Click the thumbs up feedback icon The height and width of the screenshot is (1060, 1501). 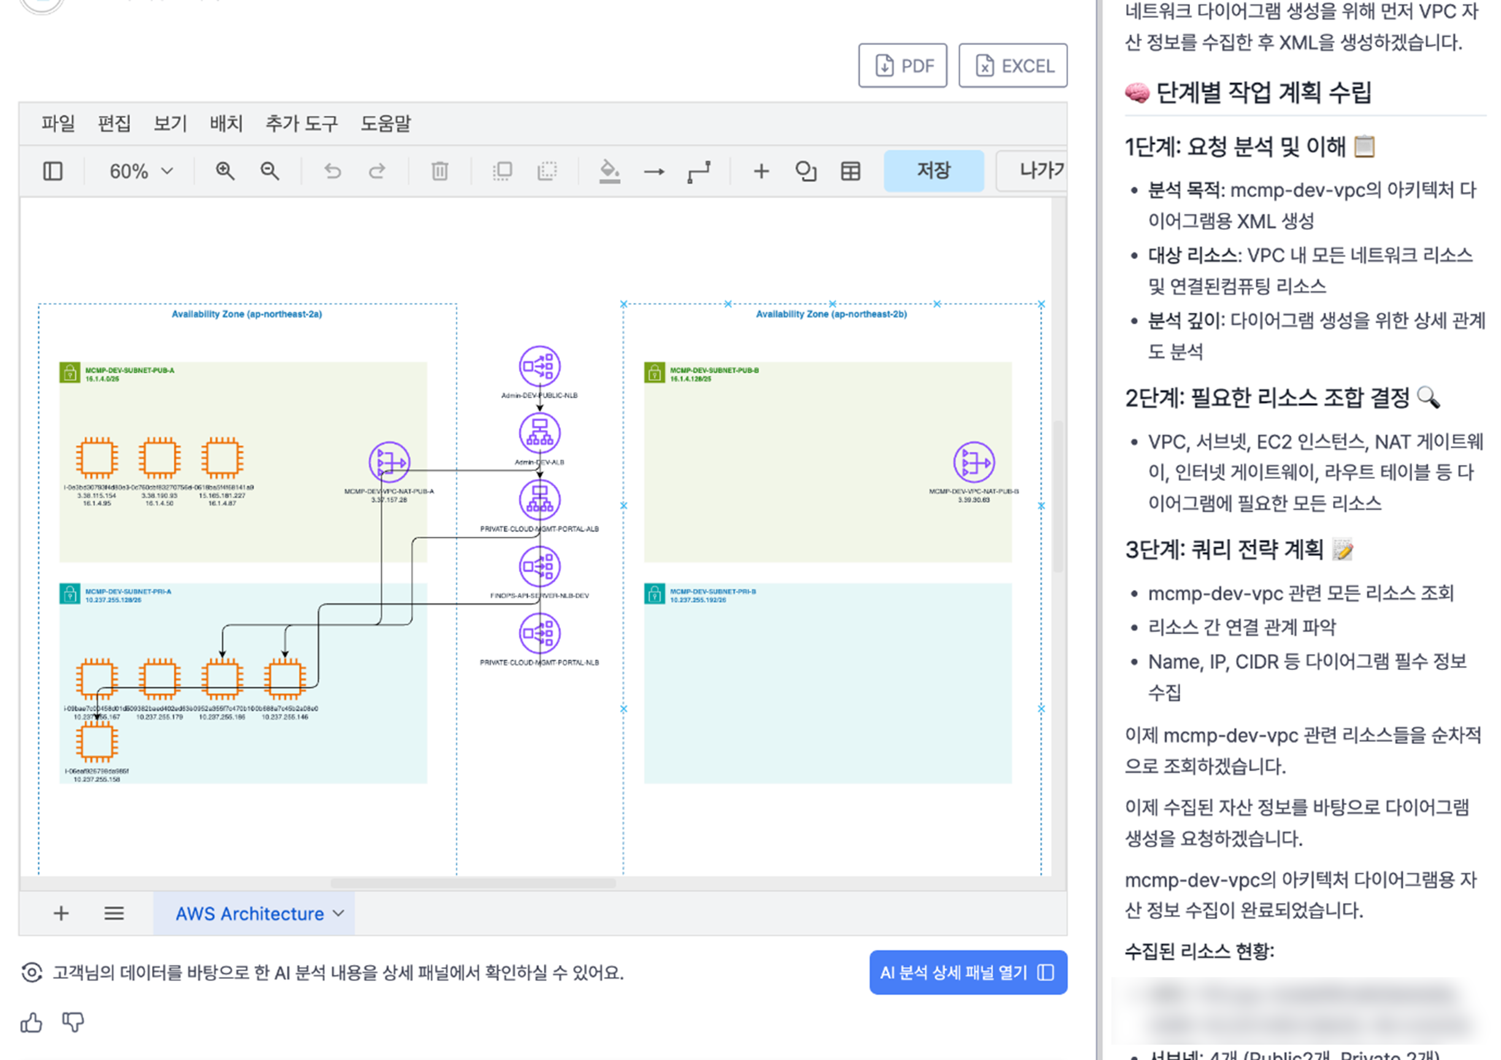click(x=31, y=1022)
